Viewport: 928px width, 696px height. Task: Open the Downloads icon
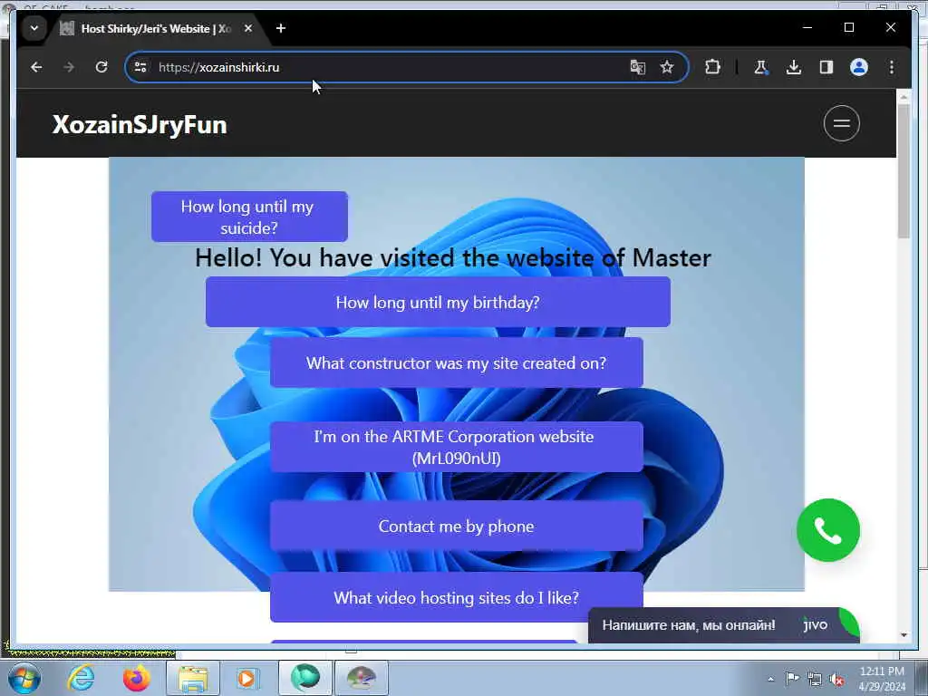pyautogui.click(x=794, y=67)
